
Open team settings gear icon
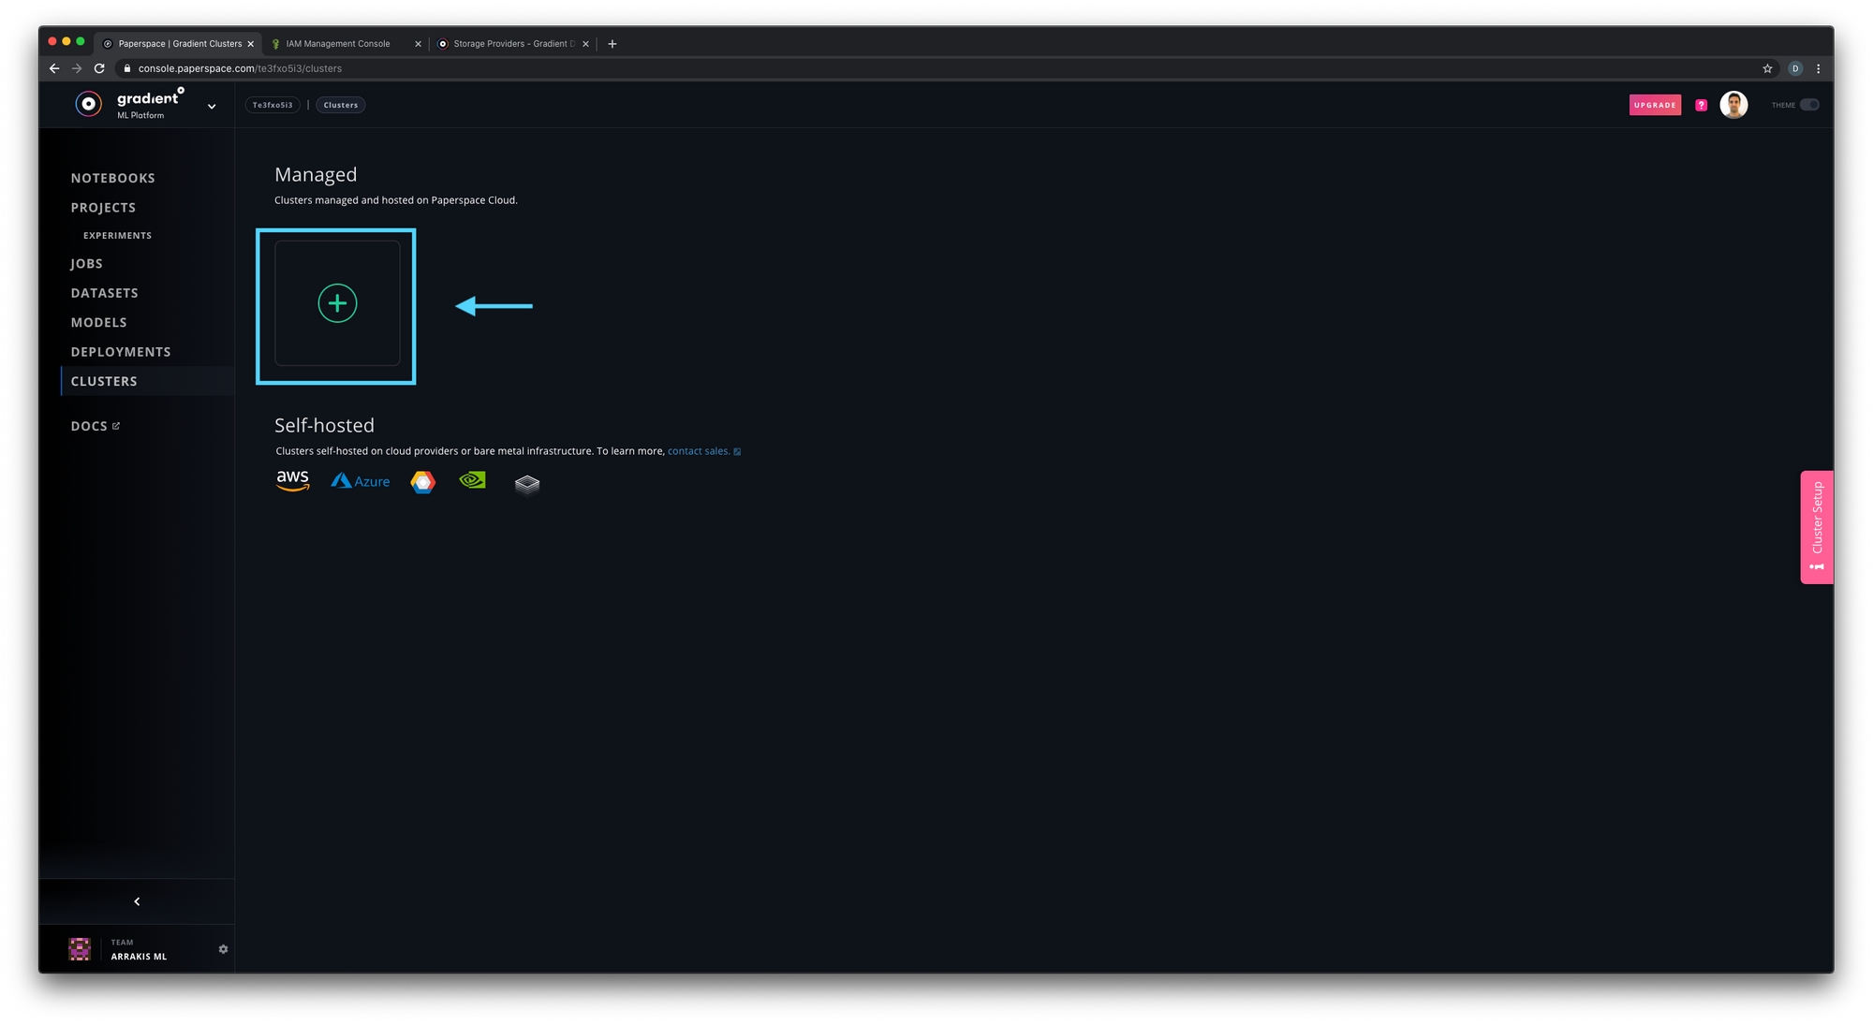click(223, 949)
